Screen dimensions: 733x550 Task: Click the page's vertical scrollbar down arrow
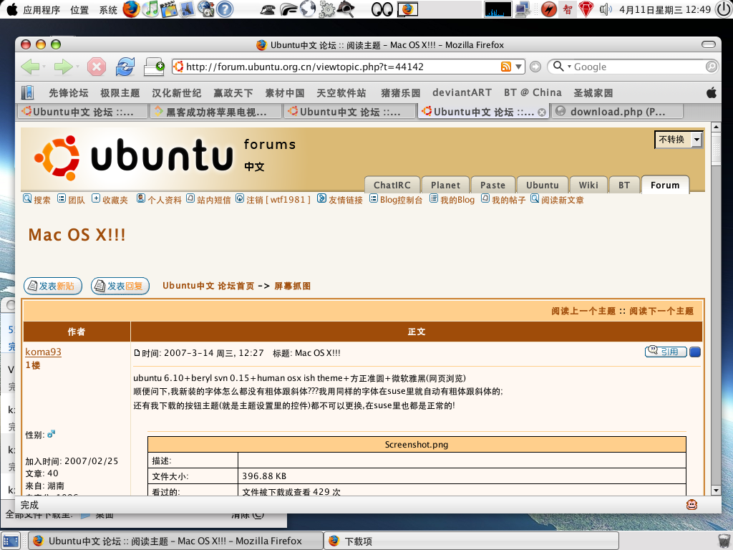click(x=716, y=490)
